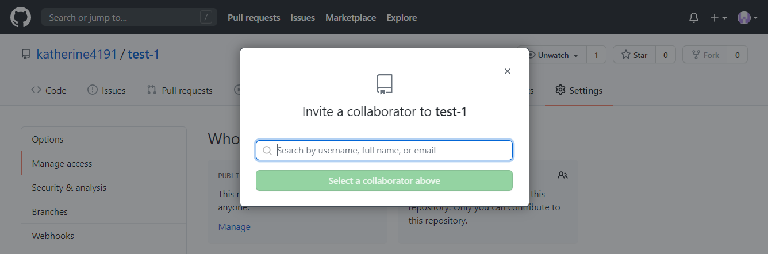Screen dimensions: 768x254
Task: Click the repository icon in the dialog
Action: (x=384, y=84)
